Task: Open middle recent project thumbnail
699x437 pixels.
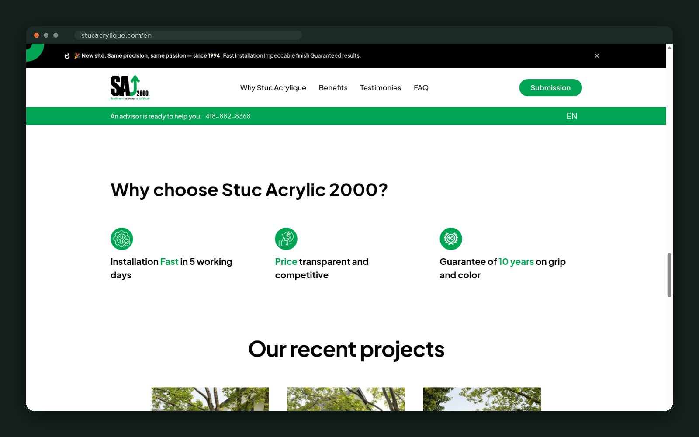Action: [x=346, y=399]
